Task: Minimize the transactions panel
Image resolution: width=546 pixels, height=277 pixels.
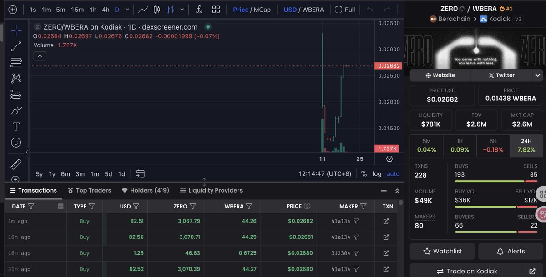Action: (384, 191)
